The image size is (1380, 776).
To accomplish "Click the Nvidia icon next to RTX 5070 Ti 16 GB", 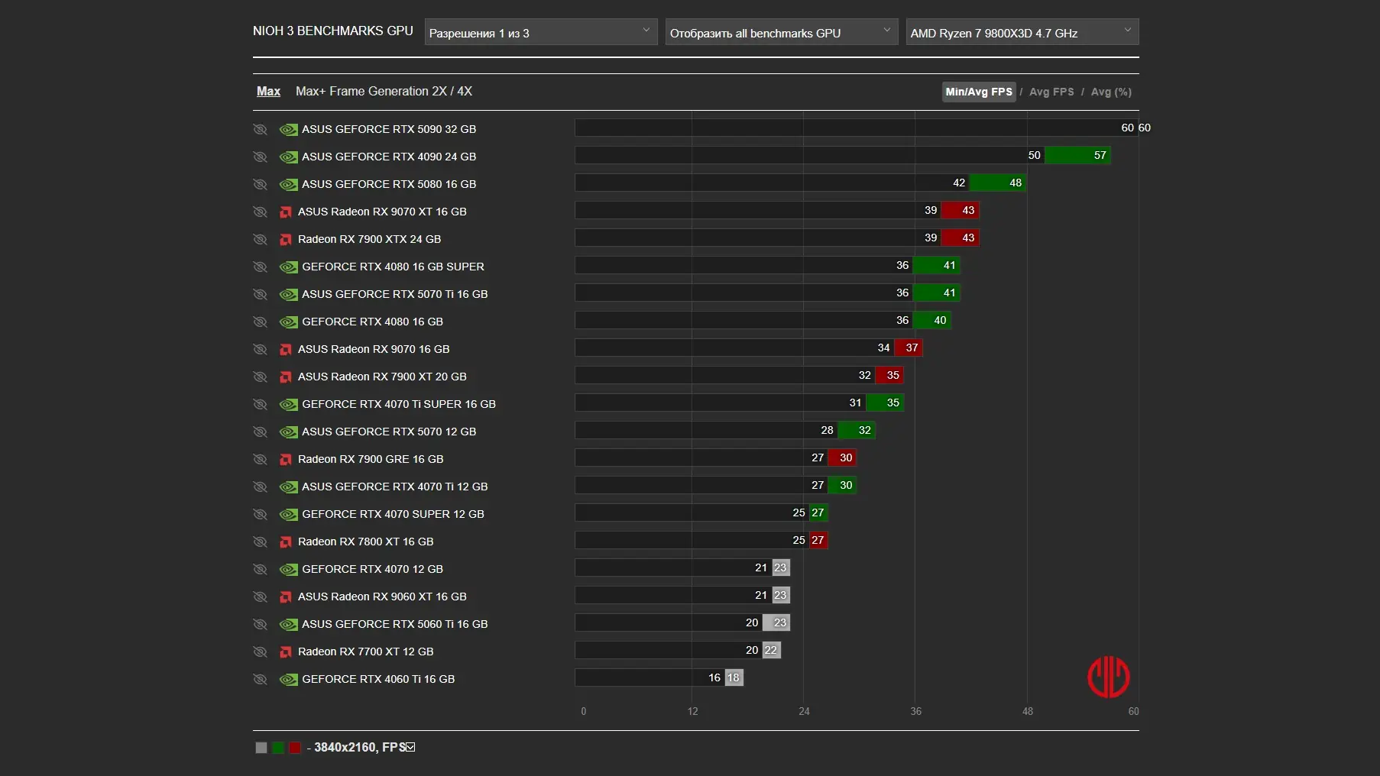I will coord(288,295).
